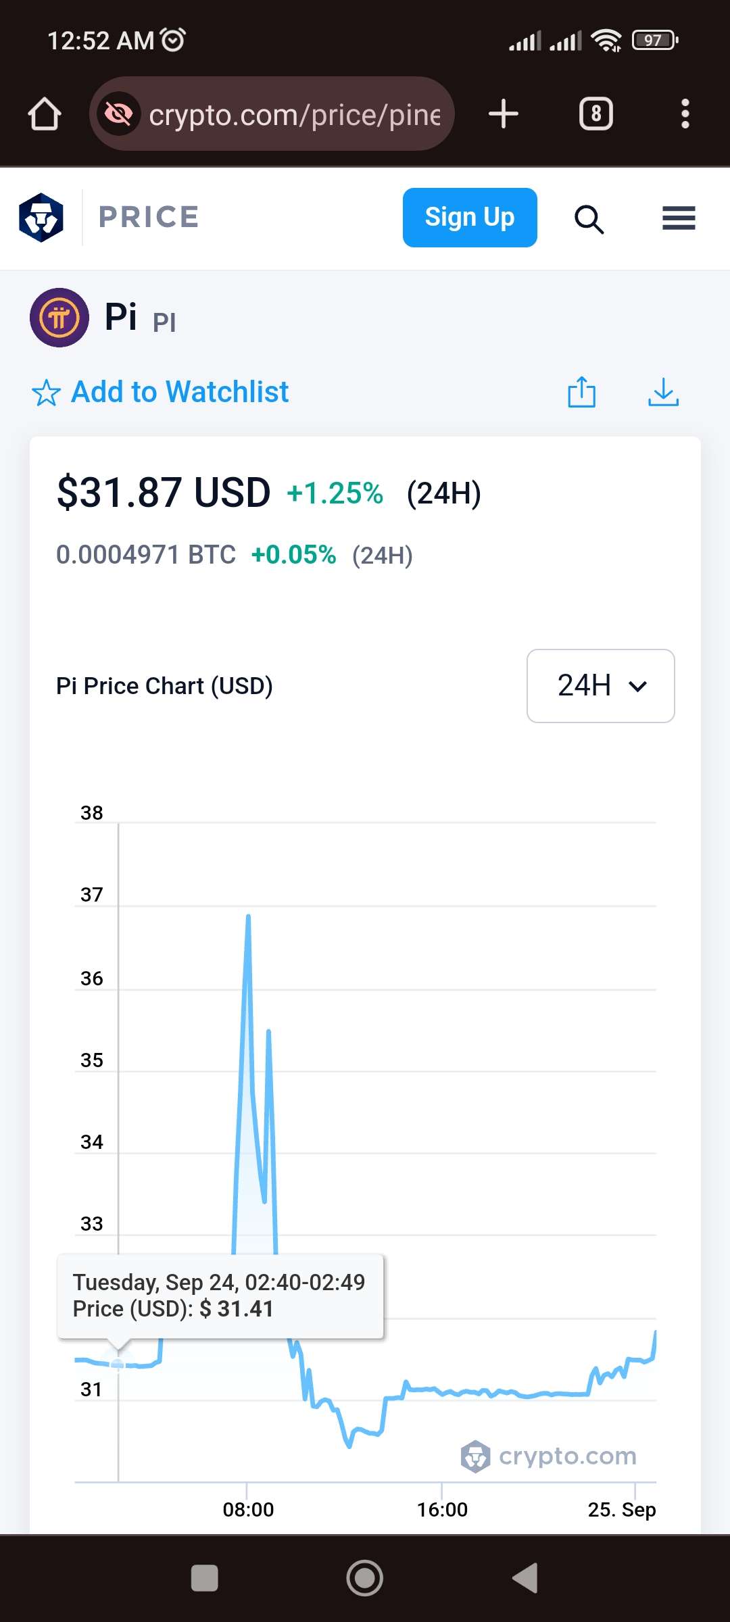
Task: Download Pi price data icon
Action: 663,392
